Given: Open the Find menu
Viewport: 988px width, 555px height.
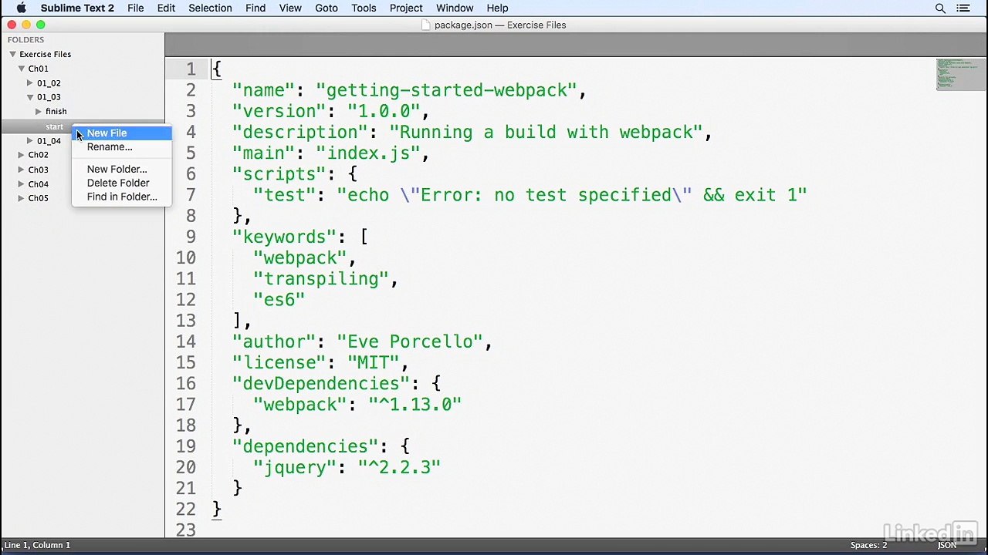Looking at the screenshot, I should 255,8.
